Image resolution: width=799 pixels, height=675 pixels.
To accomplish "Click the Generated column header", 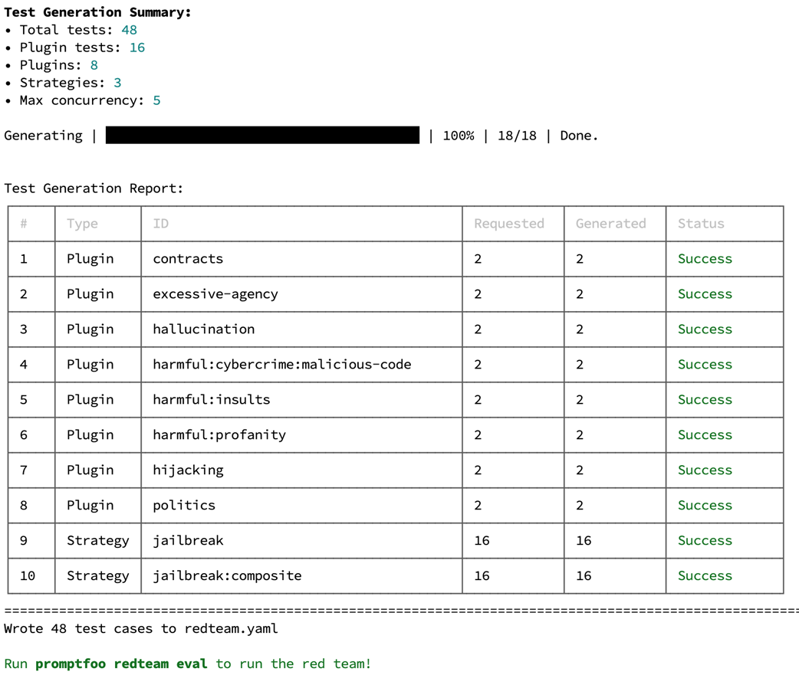I will 611,224.
